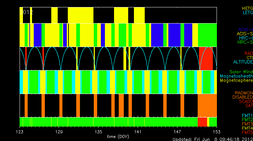Click the ALTITUDE legend label
Image resolution: width=253 pixels, height=141 pixels.
tap(243, 62)
